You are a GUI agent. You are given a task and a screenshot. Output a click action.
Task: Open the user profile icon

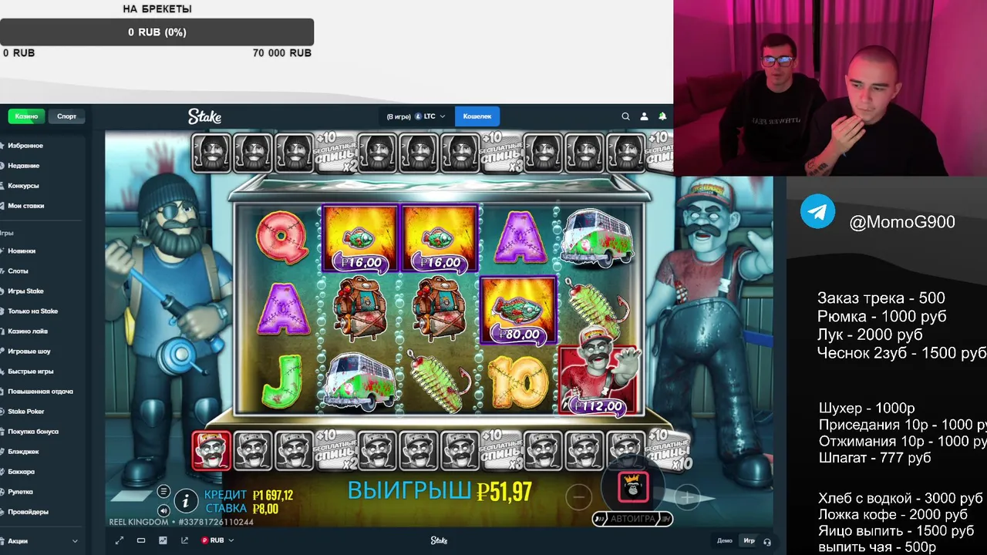[645, 116]
